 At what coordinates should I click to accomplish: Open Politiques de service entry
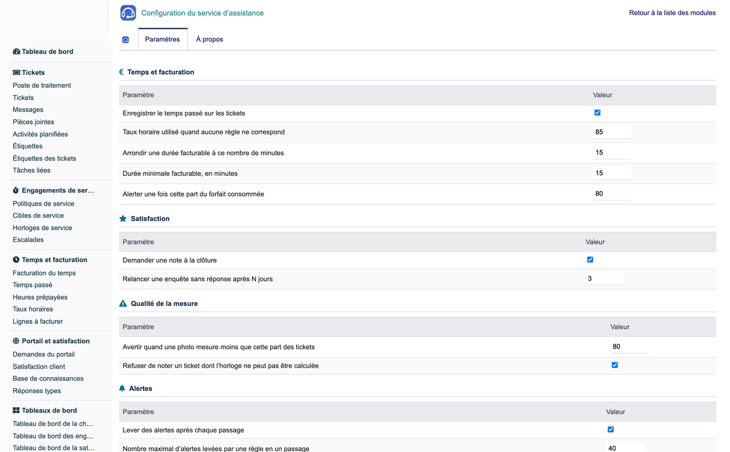point(44,204)
